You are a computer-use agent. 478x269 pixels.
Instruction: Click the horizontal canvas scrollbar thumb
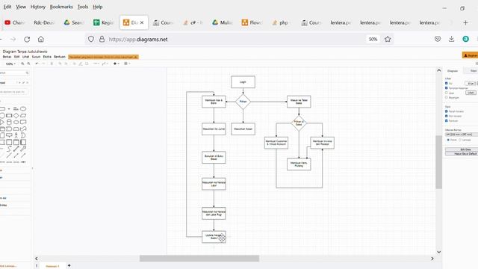pyautogui.click(x=199, y=259)
